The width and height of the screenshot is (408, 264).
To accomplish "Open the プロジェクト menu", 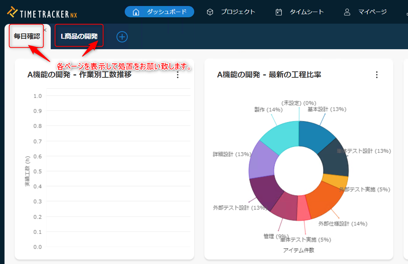I will (238, 12).
